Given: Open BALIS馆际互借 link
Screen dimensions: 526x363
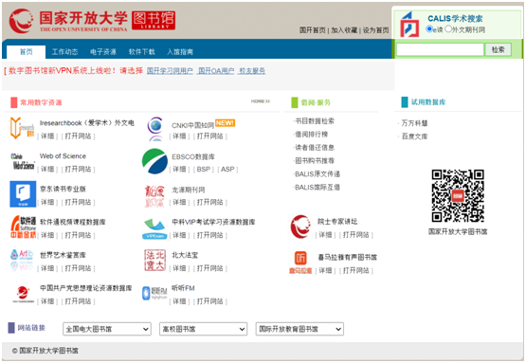Looking at the screenshot, I should (x=317, y=188).
